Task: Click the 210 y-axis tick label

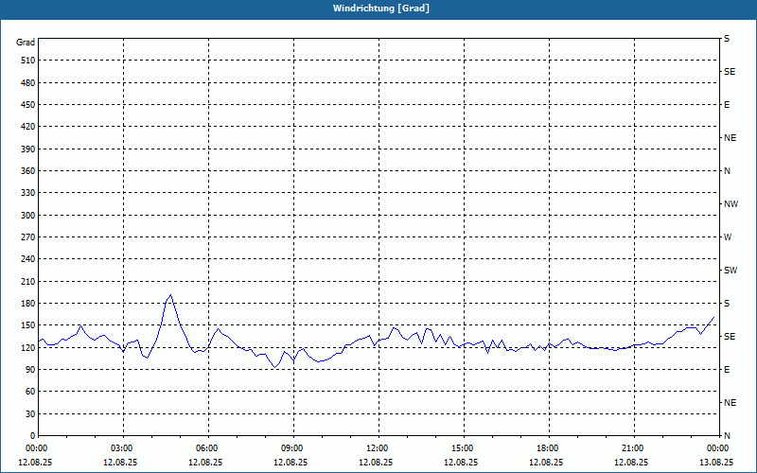Action: coord(28,281)
